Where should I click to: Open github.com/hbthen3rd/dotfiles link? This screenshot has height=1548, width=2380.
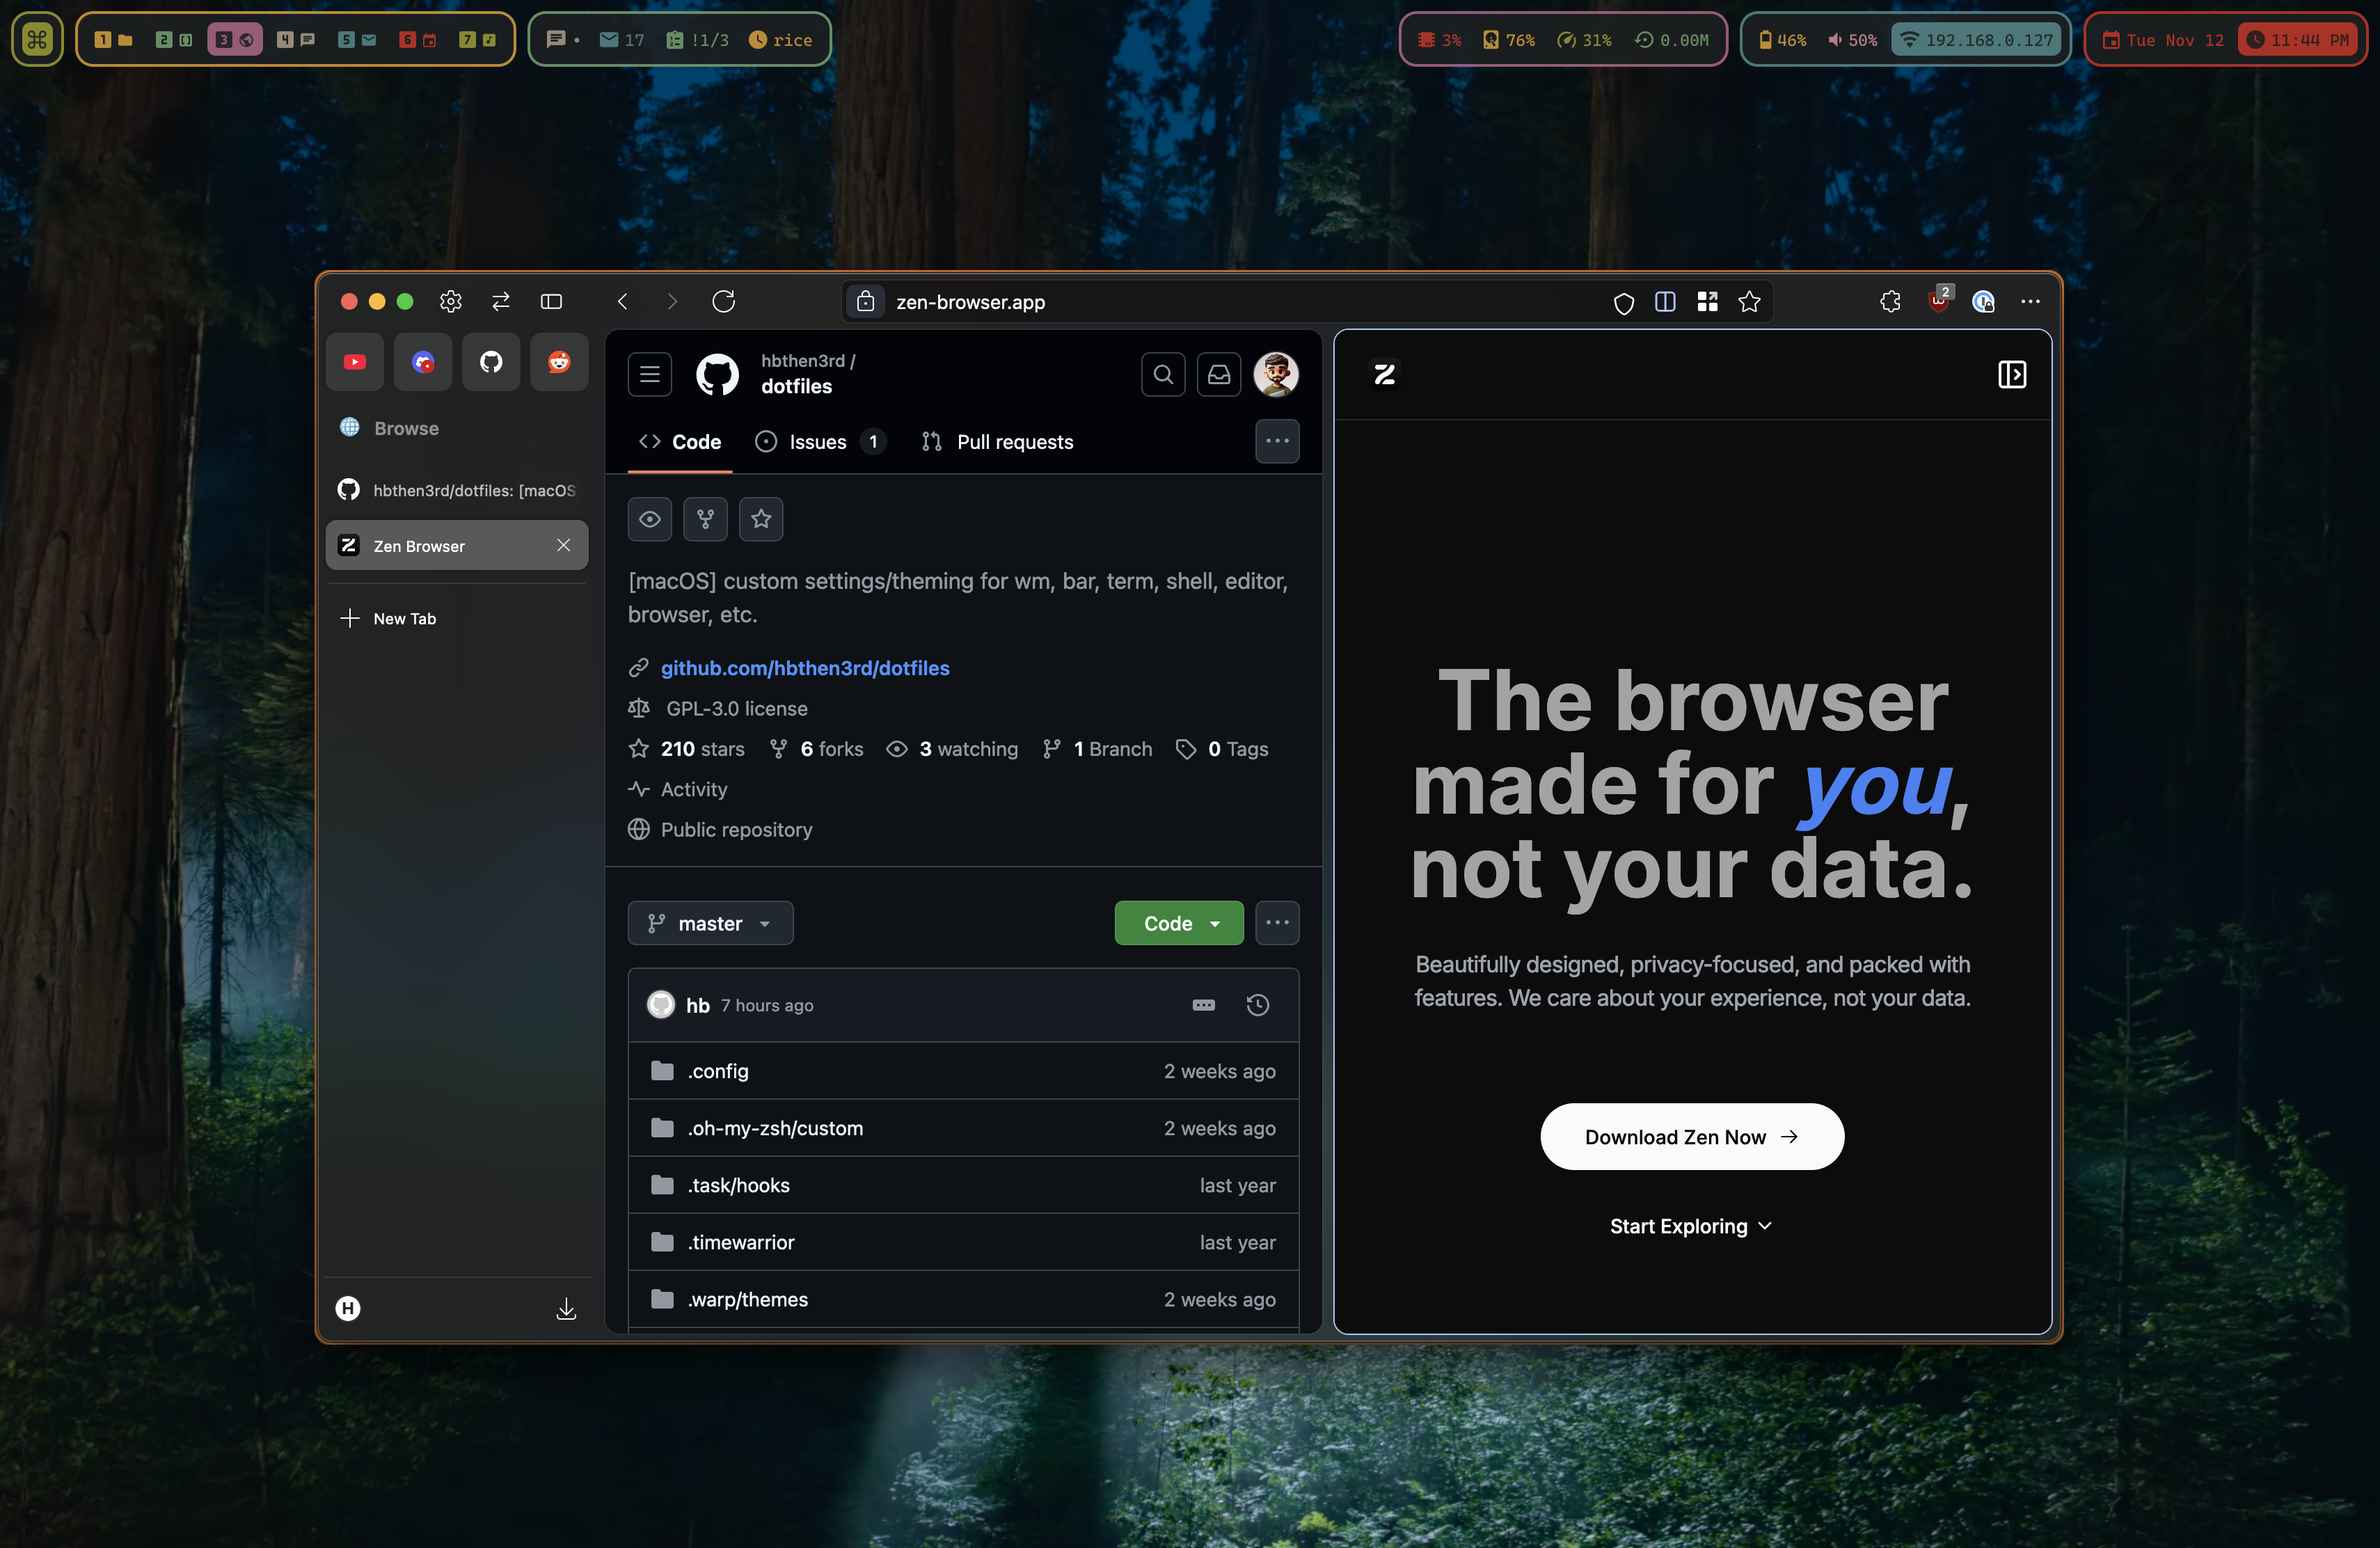805,668
